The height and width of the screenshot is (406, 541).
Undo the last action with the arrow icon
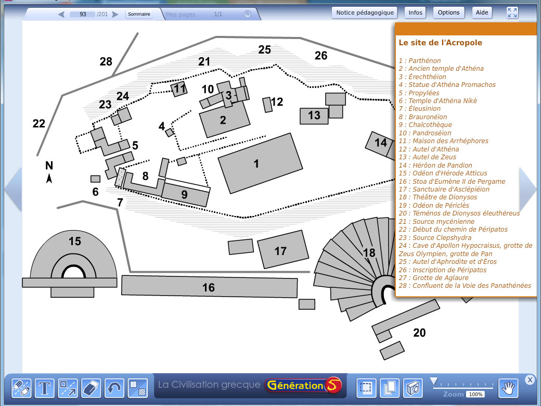(114, 388)
